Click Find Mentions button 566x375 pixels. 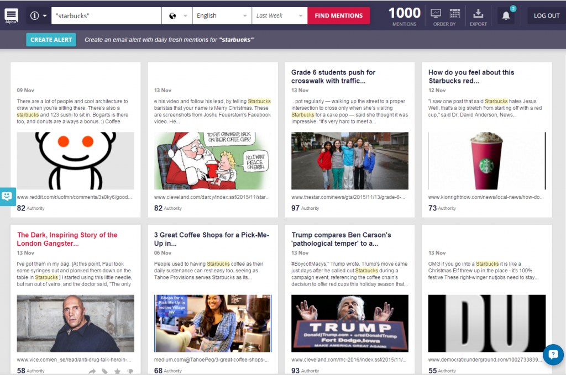coord(339,16)
